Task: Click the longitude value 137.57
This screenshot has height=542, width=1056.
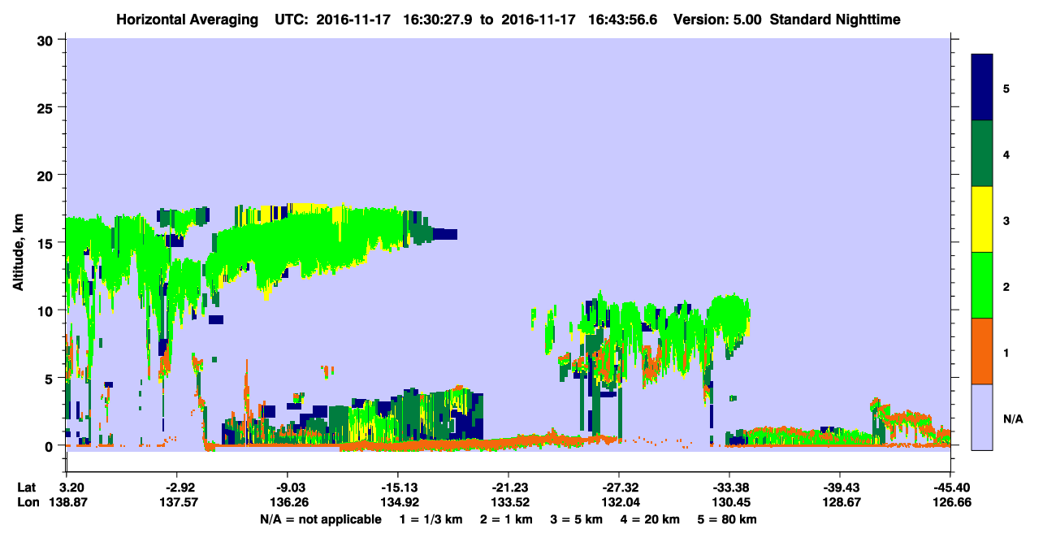Action: (x=177, y=502)
